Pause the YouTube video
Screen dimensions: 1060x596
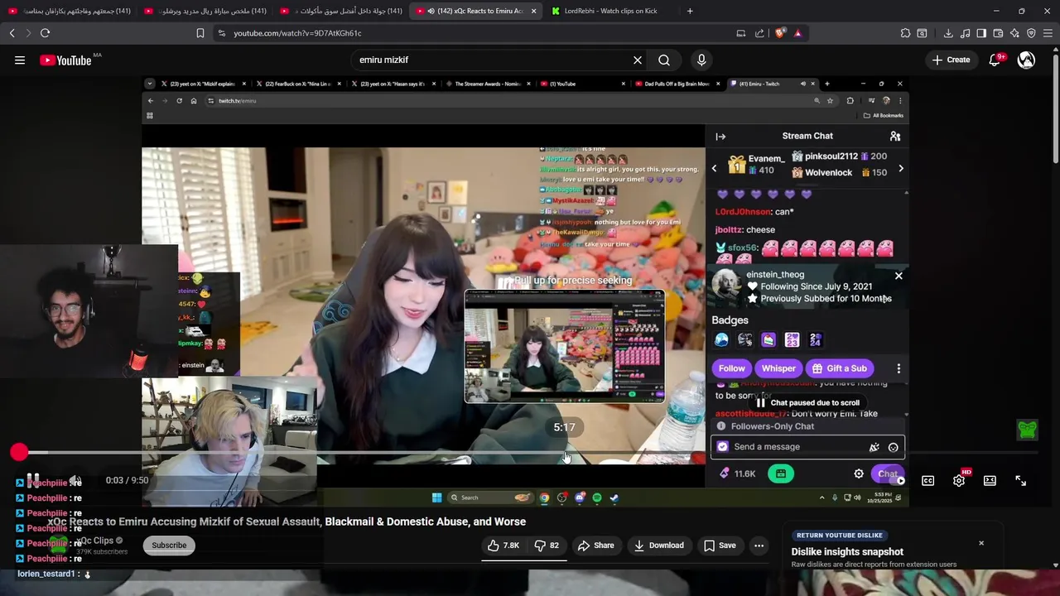click(33, 480)
